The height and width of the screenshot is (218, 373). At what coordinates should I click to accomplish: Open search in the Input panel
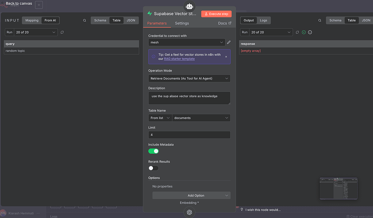[x=85, y=20]
